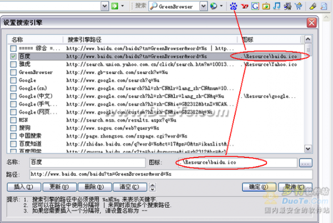The height and width of the screenshot is (223, 333).
Task: Check the Google(网页 row checkbox
Action: click(13, 112)
